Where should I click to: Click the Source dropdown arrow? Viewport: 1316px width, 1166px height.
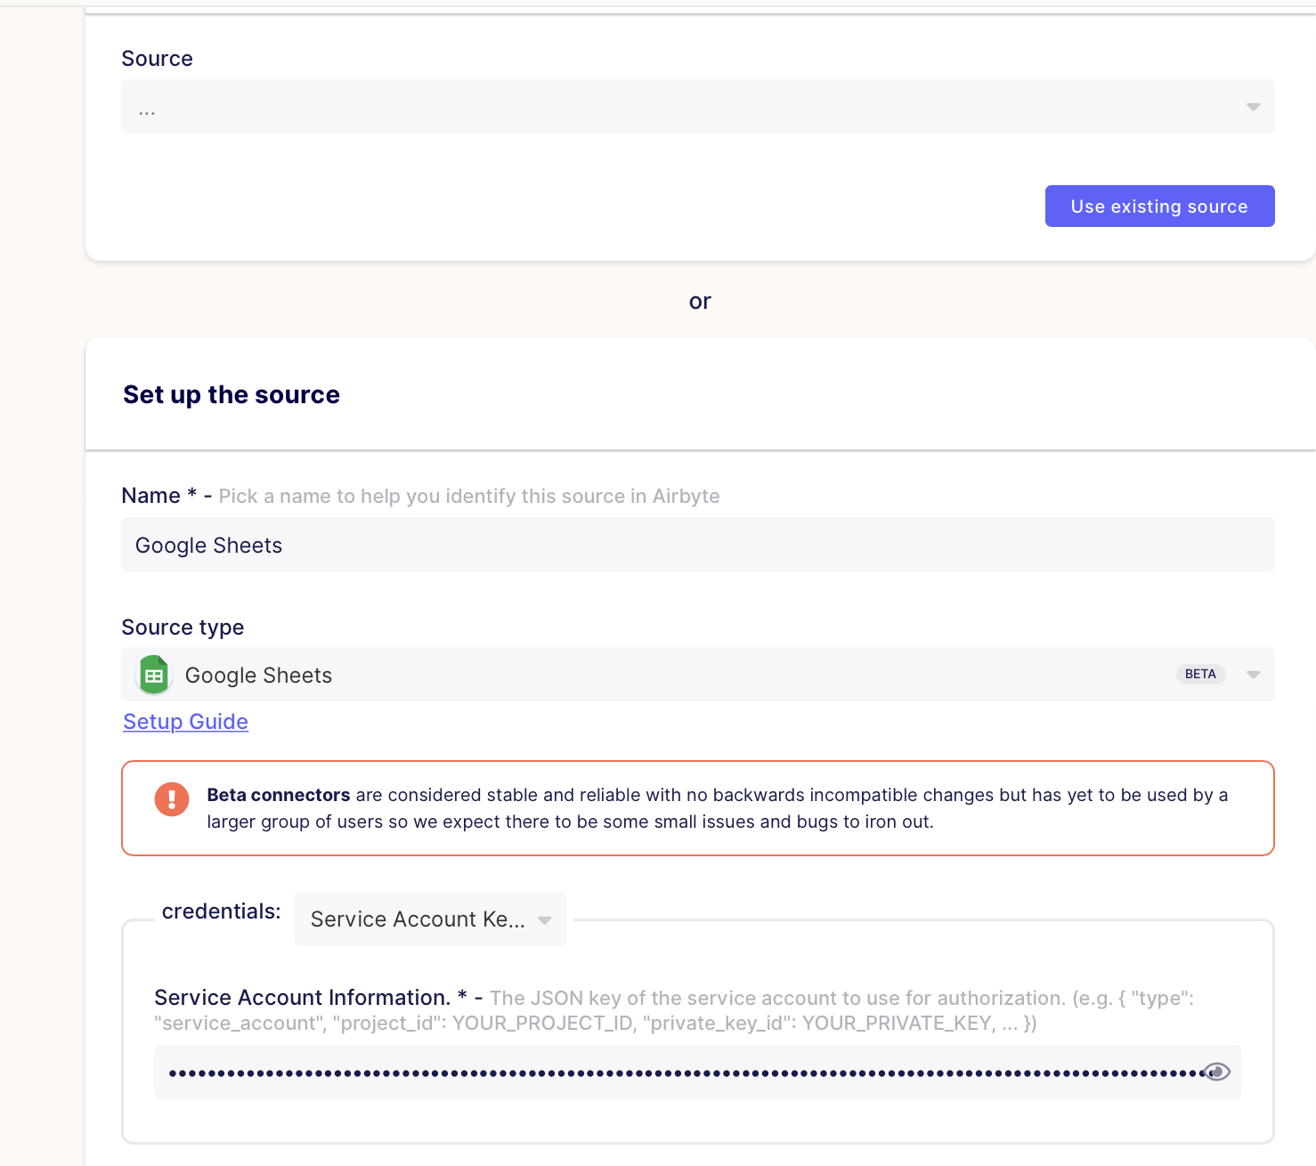click(1253, 107)
